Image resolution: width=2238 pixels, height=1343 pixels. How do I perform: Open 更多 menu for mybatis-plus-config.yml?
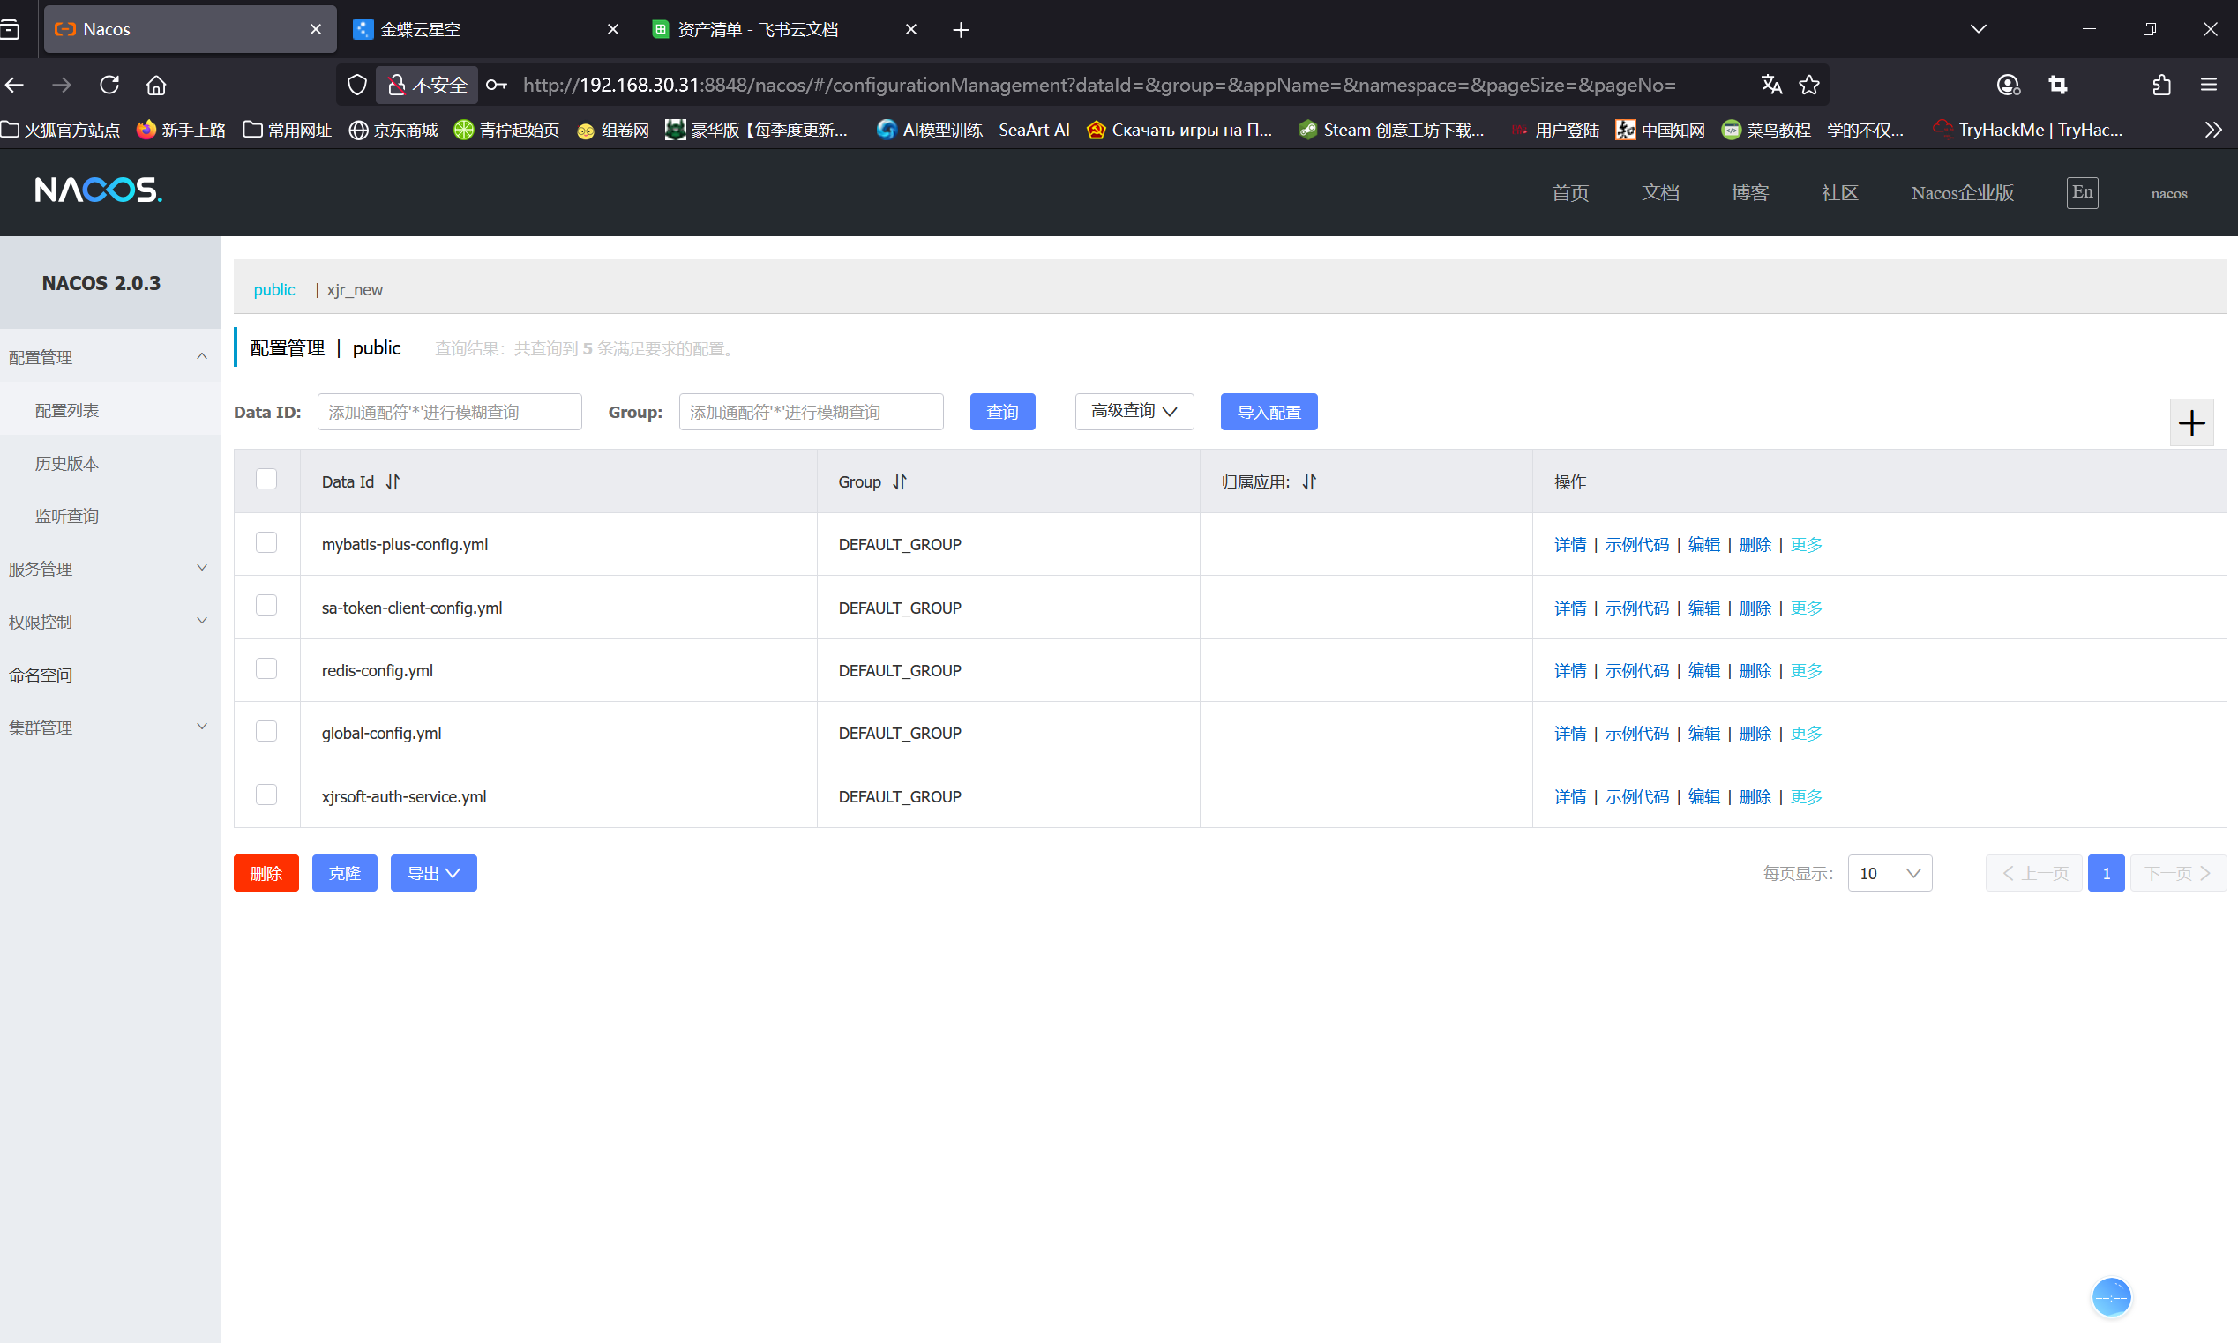1806,544
